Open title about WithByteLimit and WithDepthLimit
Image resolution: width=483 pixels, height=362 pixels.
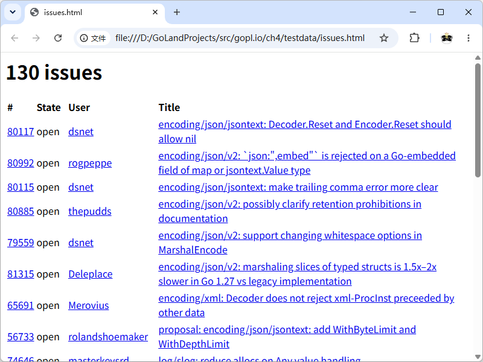point(287,337)
